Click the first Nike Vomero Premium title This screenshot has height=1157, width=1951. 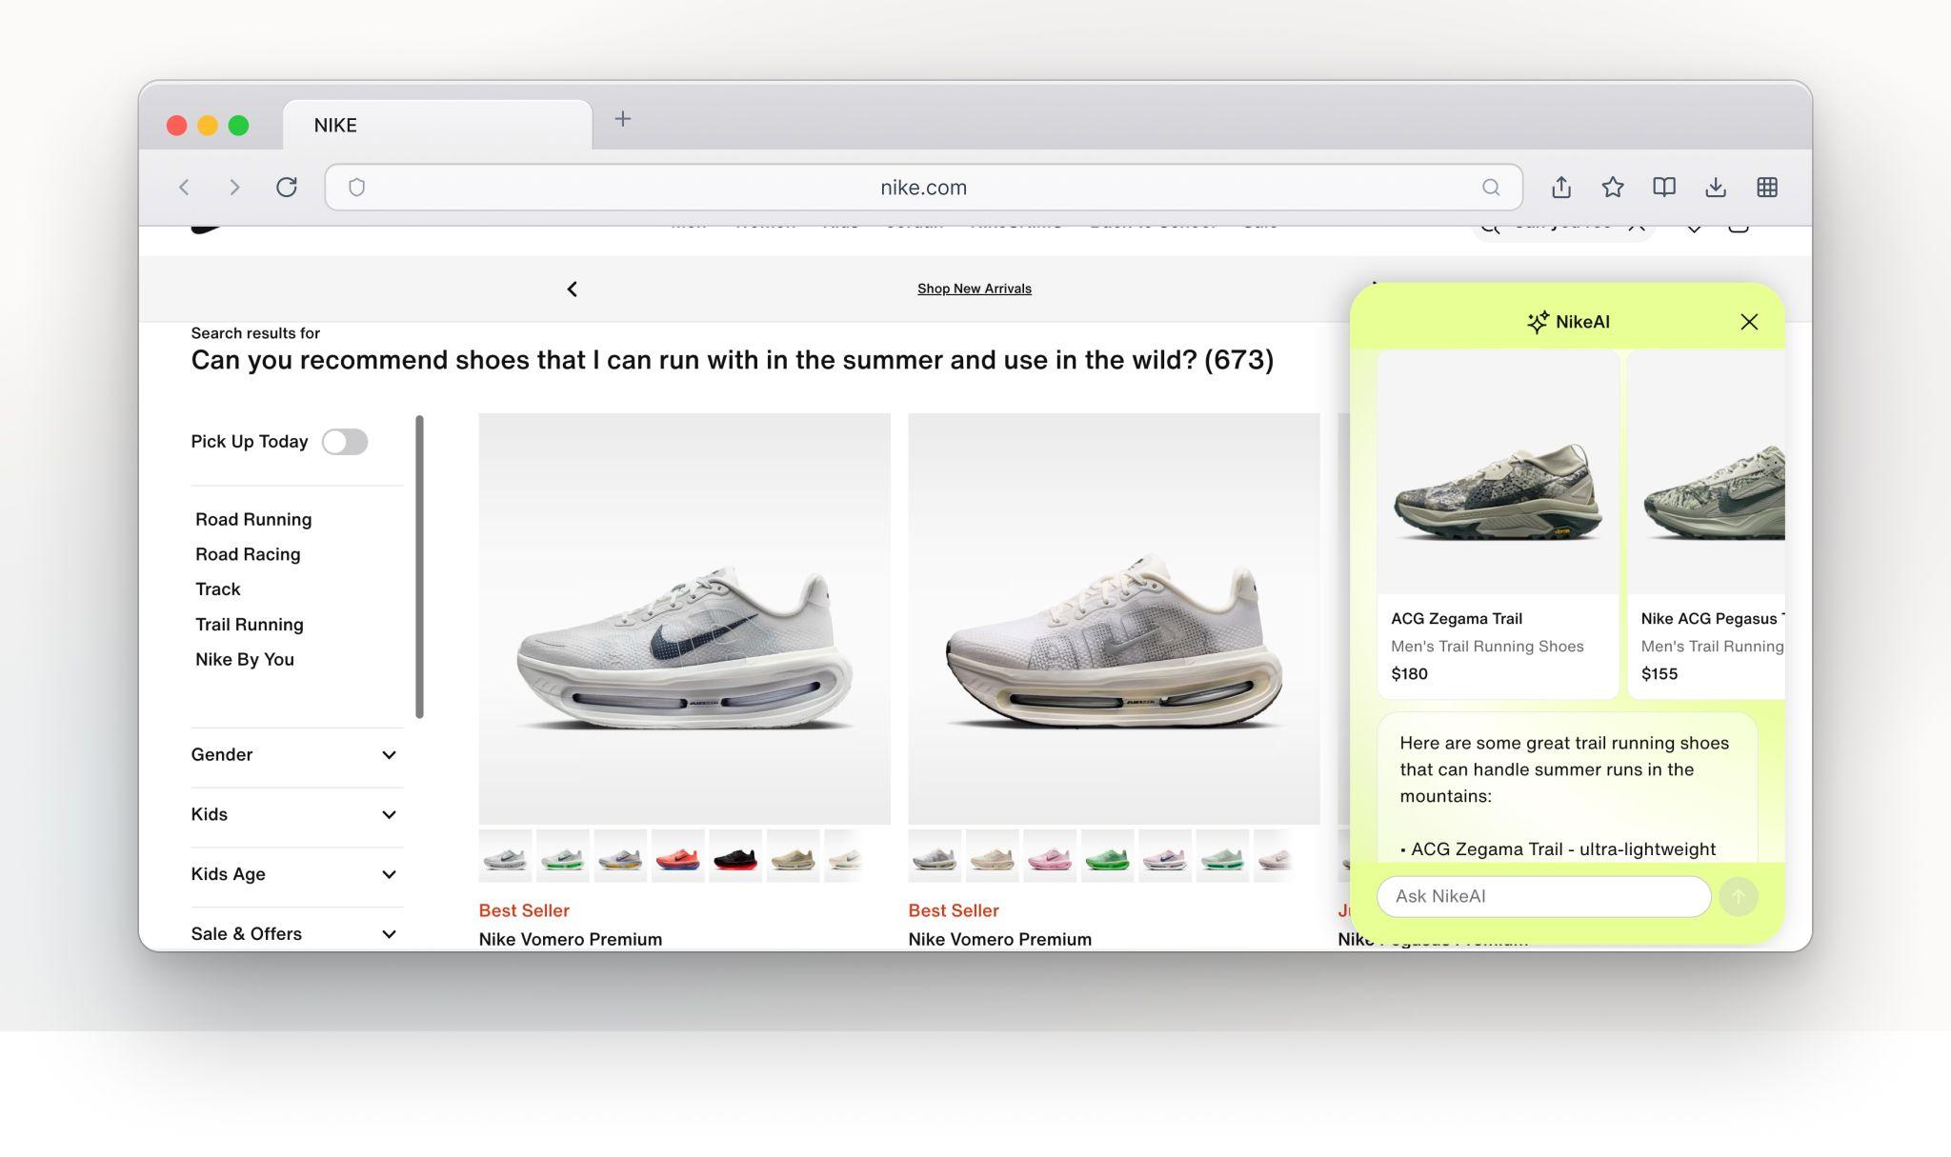[571, 939]
